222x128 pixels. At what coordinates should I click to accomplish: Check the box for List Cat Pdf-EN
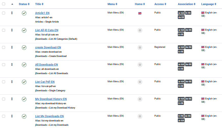coord(4,82)
